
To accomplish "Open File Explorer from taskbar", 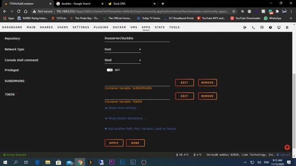I will (48, 162).
